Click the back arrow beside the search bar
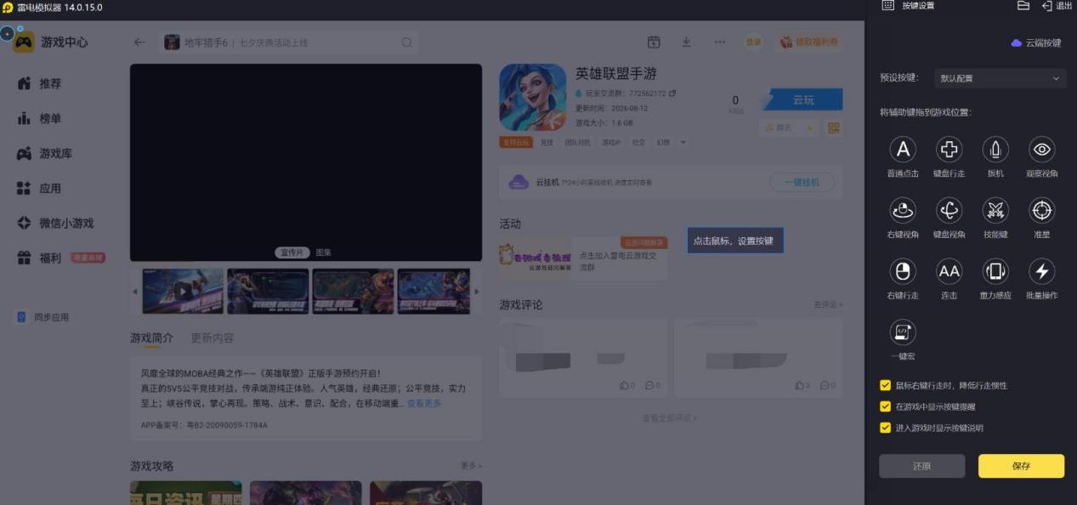The image size is (1077, 505). click(x=139, y=43)
